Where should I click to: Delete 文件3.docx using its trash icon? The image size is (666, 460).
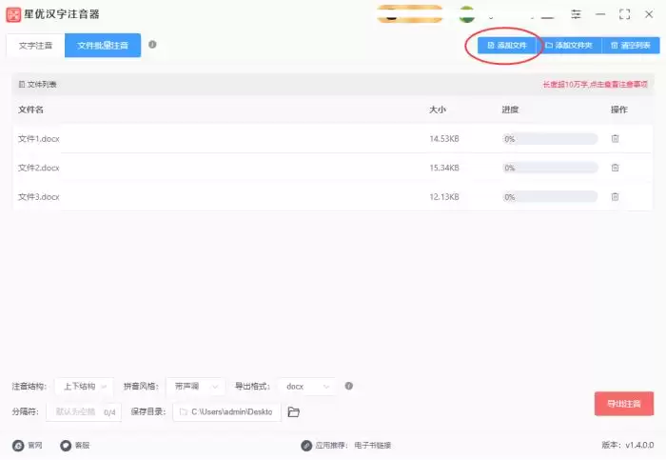coord(615,197)
